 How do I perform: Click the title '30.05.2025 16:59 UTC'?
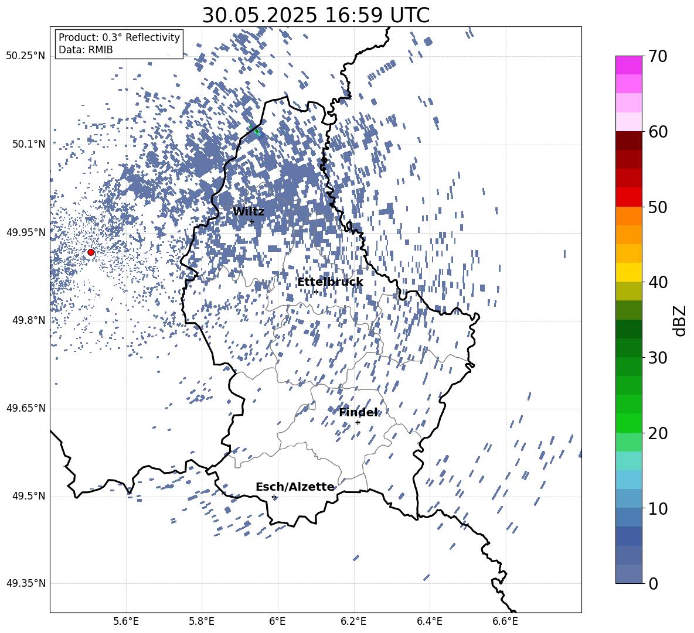click(315, 15)
